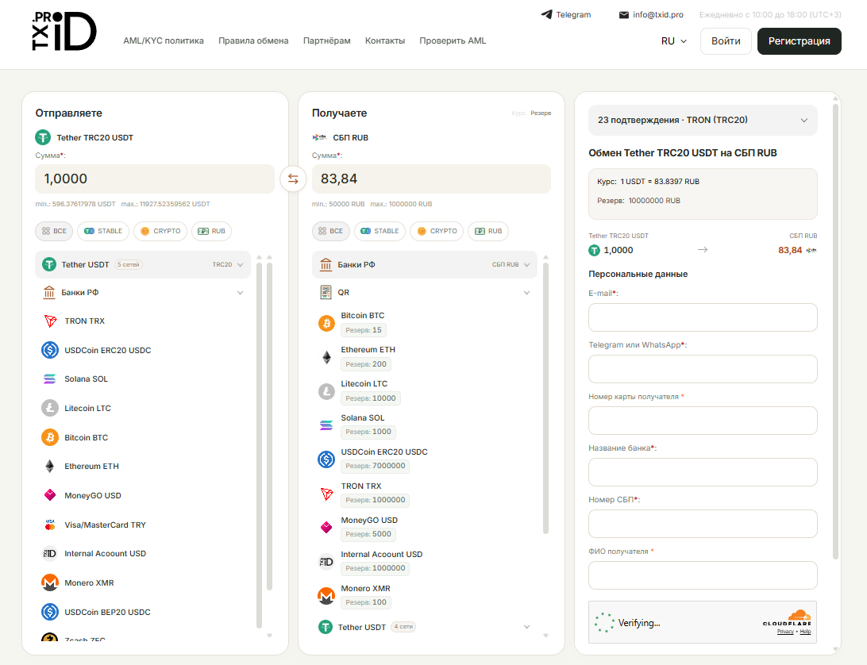
Task: Select Monero XMR icon in send list
Action: pos(50,582)
